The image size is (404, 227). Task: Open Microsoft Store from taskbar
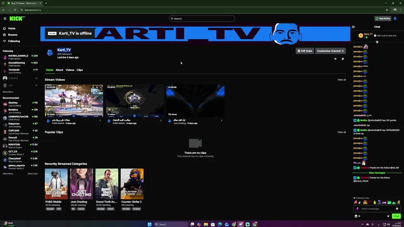(213, 224)
